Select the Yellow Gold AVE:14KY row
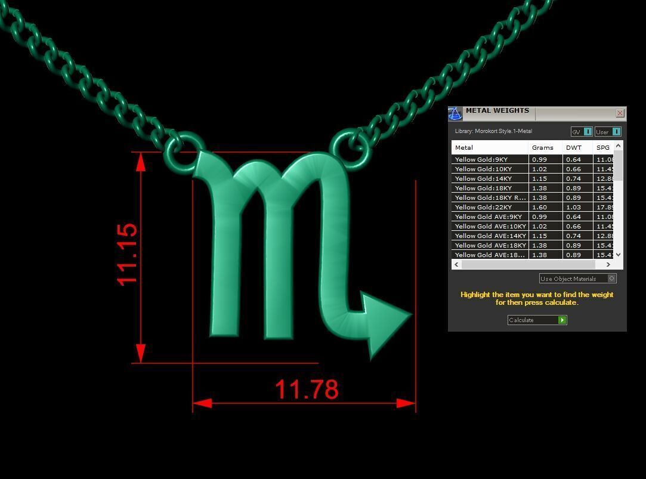Screen dimensions: 646x479 pyautogui.click(x=533, y=236)
